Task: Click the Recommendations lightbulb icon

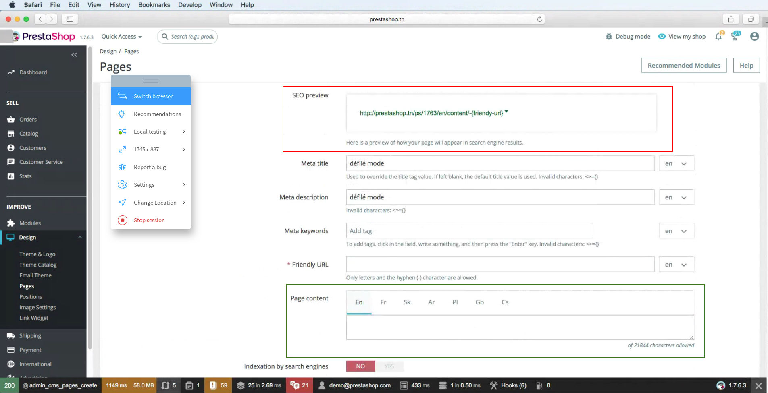Action: (x=122, y=114)
